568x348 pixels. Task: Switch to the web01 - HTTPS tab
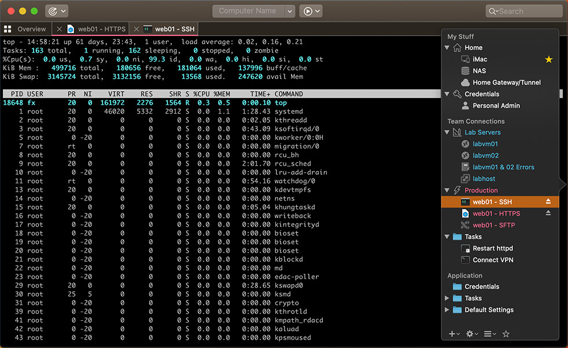(x=102, y=29)
